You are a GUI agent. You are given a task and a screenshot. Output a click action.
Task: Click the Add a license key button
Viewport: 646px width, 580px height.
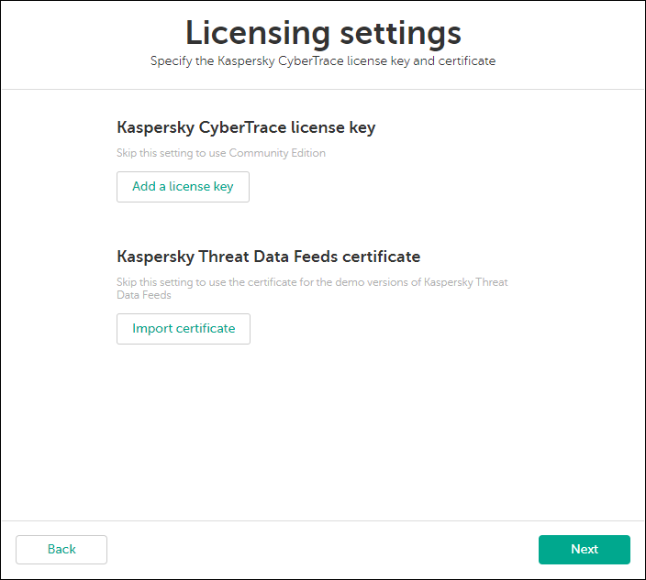[x=183, y=187]
